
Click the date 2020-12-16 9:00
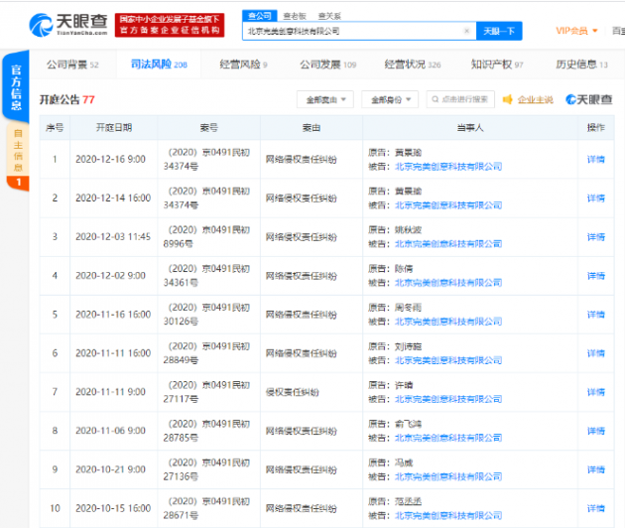110,159
